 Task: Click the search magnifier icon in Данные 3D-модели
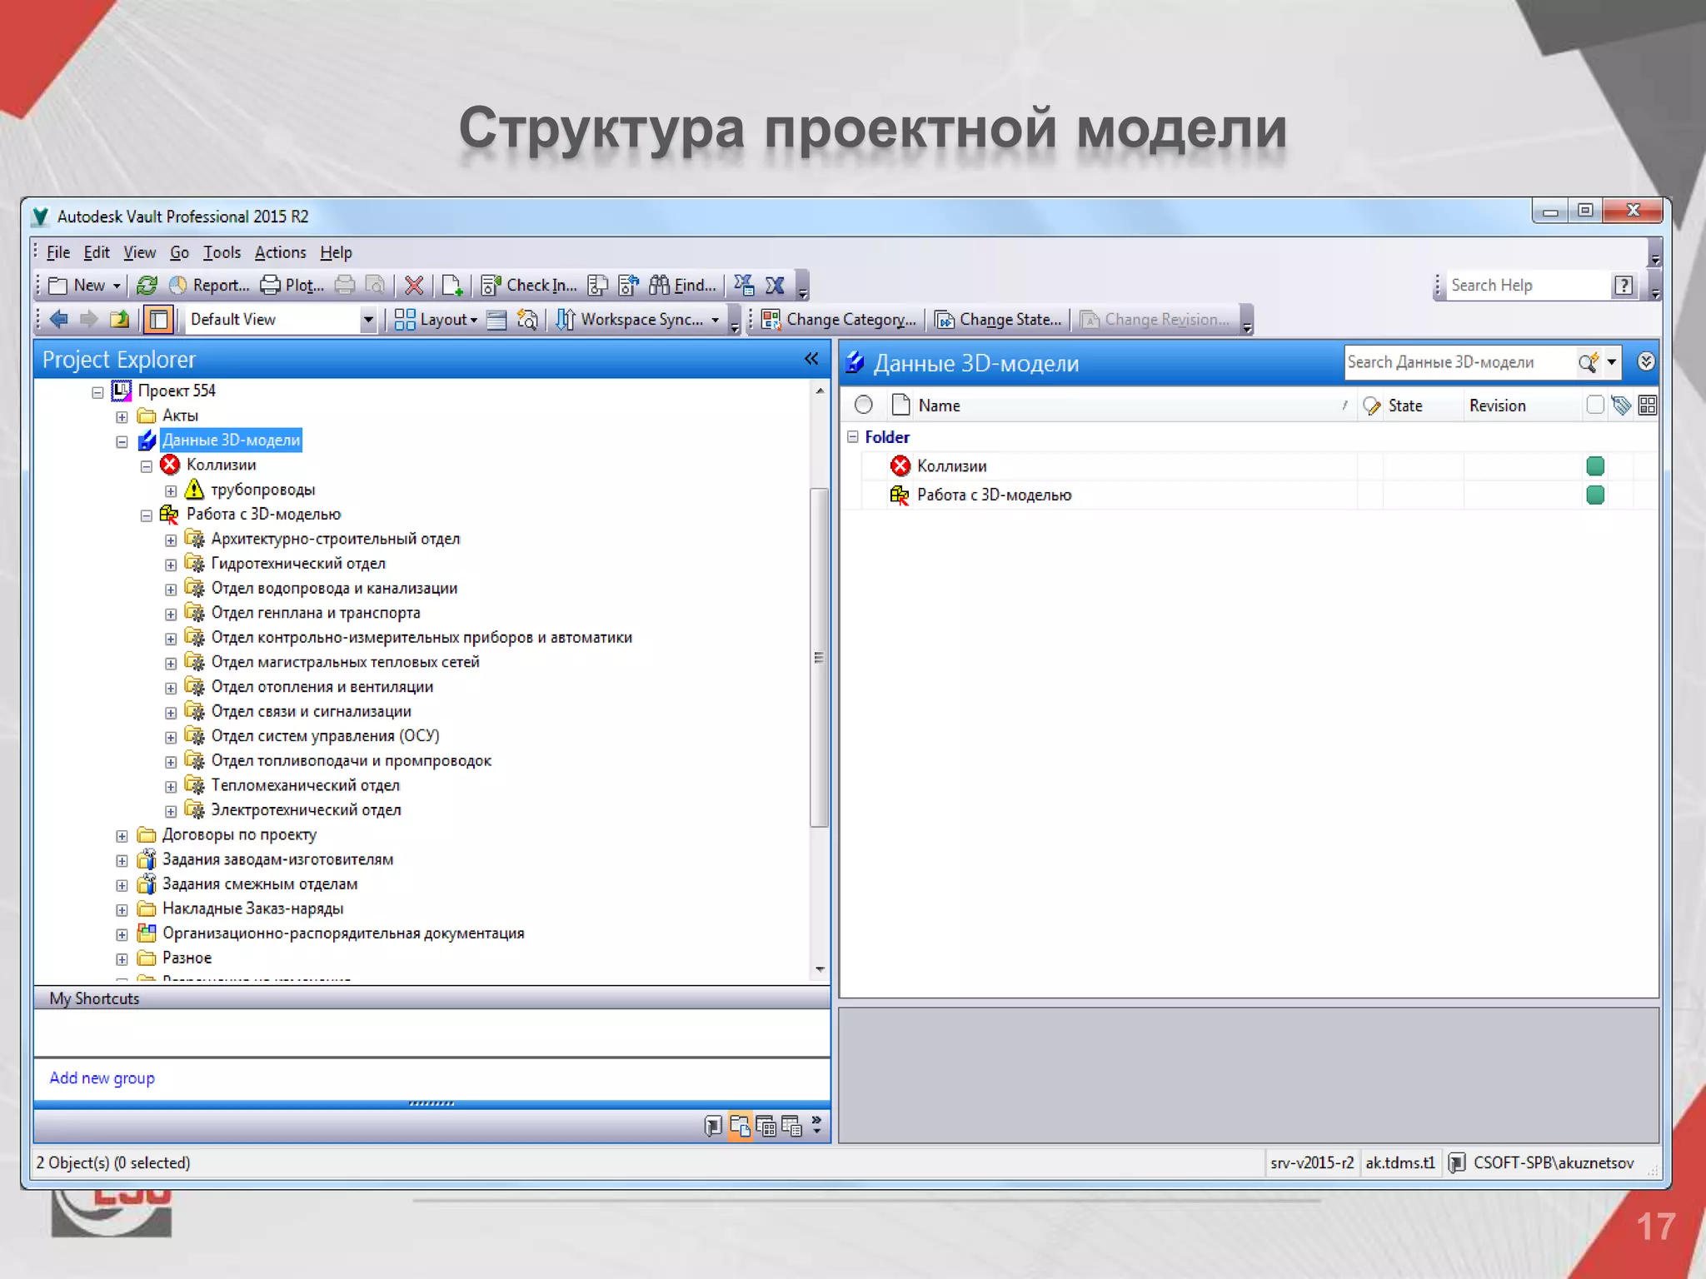(x=1588, y=362)
